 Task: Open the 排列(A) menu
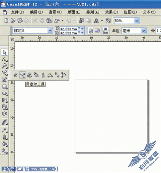93,12
